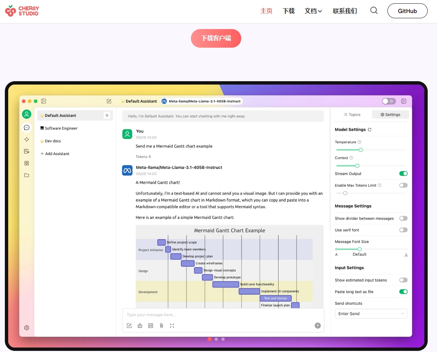Click the grid apps icon in sidebar
Screen dimensions: 437x352
(26, 163)
